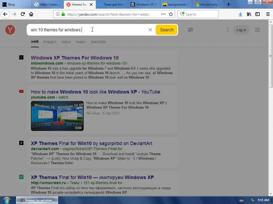This screenshot has height=204, width=273.
Task: Click the keyboard icon in system tray
Action: click(x=242, y=200)
